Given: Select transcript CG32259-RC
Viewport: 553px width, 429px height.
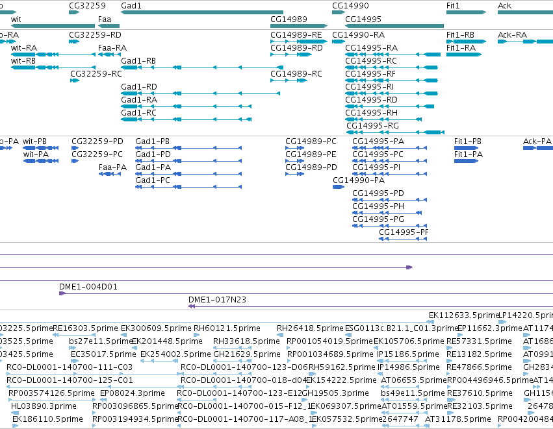Looking at the screenshot, I should click(75, 80).
